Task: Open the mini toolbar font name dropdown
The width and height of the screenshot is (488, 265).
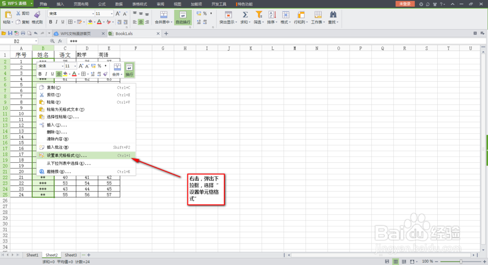Action: coord(62,66)
